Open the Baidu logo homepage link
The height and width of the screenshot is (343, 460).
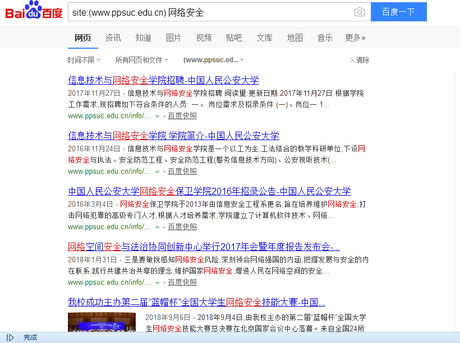[x=34, y=10]
